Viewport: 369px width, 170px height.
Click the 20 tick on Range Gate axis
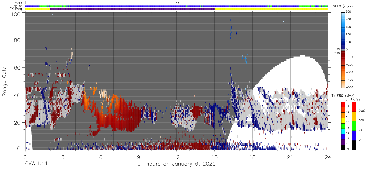coord(17,122)
